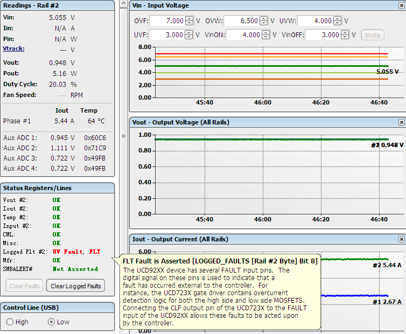Click Clear Logged Faults button
Viewport: 406px width, 334px height.
pyautogui.click(x=75, y=286)
